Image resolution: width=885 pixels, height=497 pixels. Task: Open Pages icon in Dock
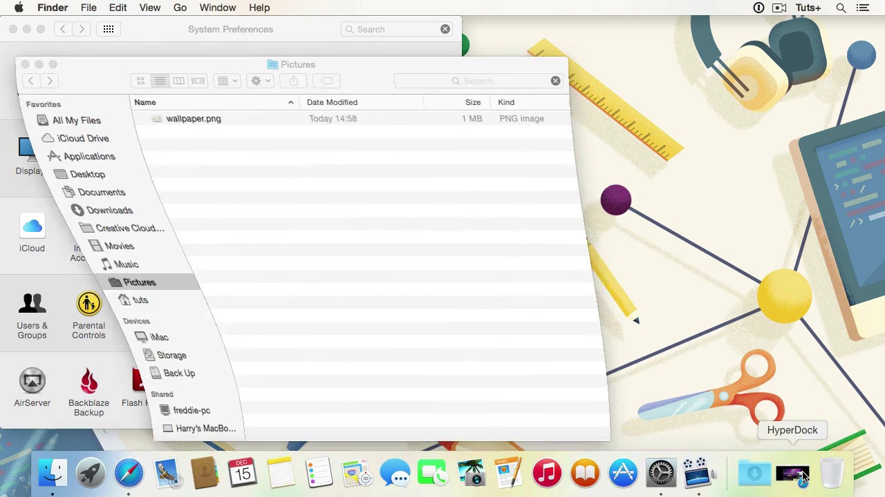(509, 474)
